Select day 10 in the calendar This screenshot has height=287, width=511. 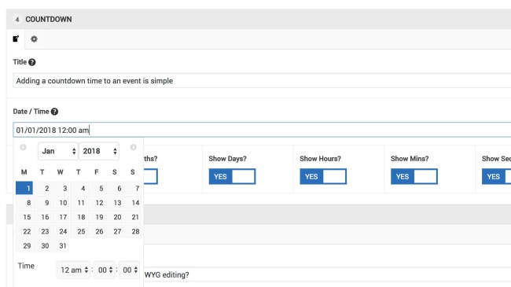(61, 203)
